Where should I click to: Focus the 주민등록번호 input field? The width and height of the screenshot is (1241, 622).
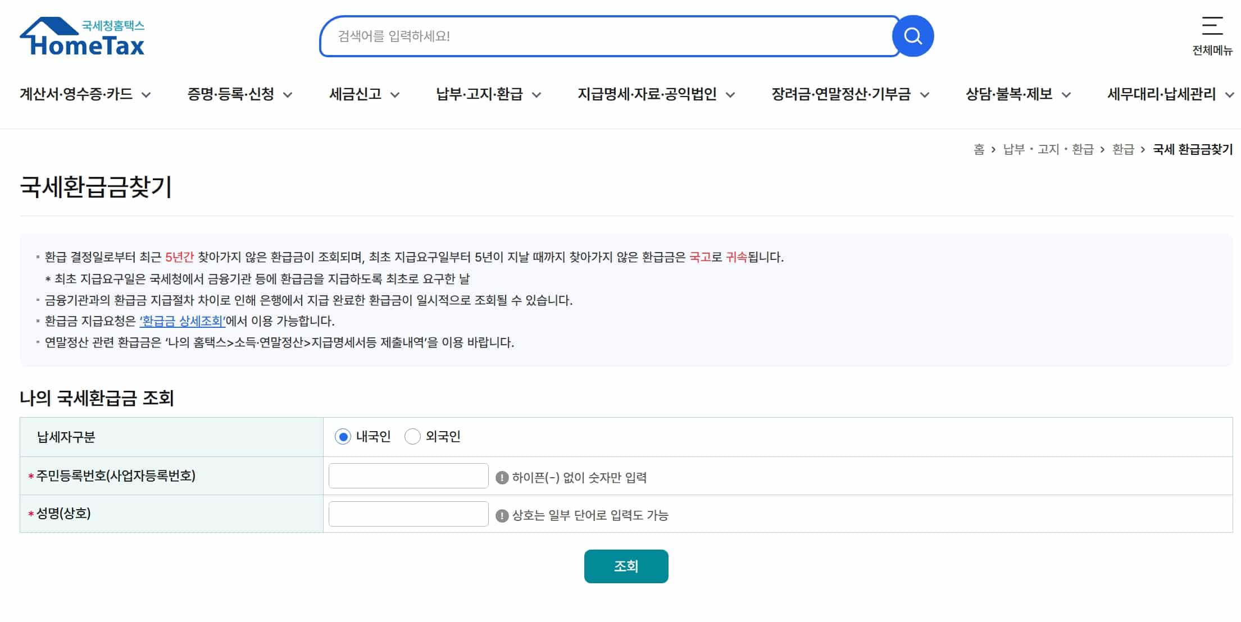coord(408,476)
